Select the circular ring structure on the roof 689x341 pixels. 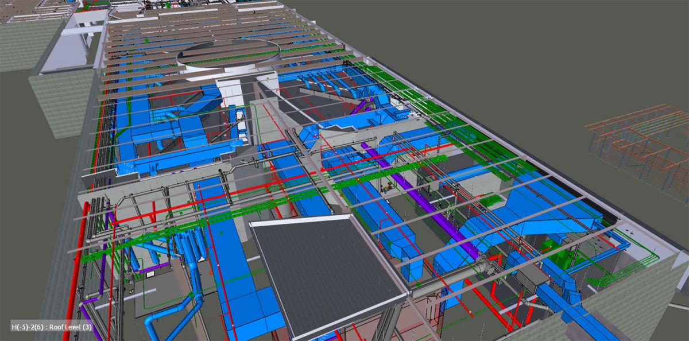point(228,55)
